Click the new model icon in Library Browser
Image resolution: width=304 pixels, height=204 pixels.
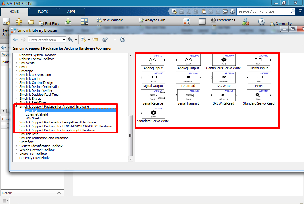pyautogui.click(x=83, y=40)
